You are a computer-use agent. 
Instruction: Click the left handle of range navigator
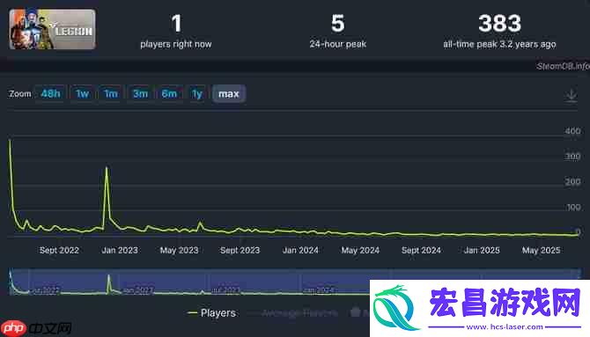point(10,282)
